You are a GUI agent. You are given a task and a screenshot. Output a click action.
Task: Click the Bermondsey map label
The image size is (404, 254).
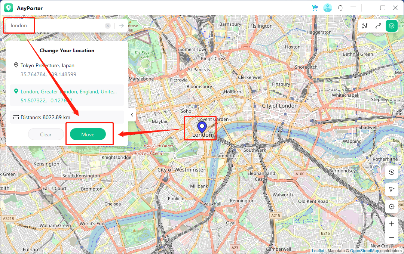click(x=342, y=171)
